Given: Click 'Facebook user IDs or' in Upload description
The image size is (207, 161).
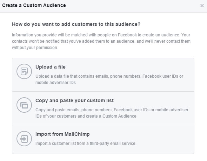Looking at the screenshot, I should click(x=163, y=76).
